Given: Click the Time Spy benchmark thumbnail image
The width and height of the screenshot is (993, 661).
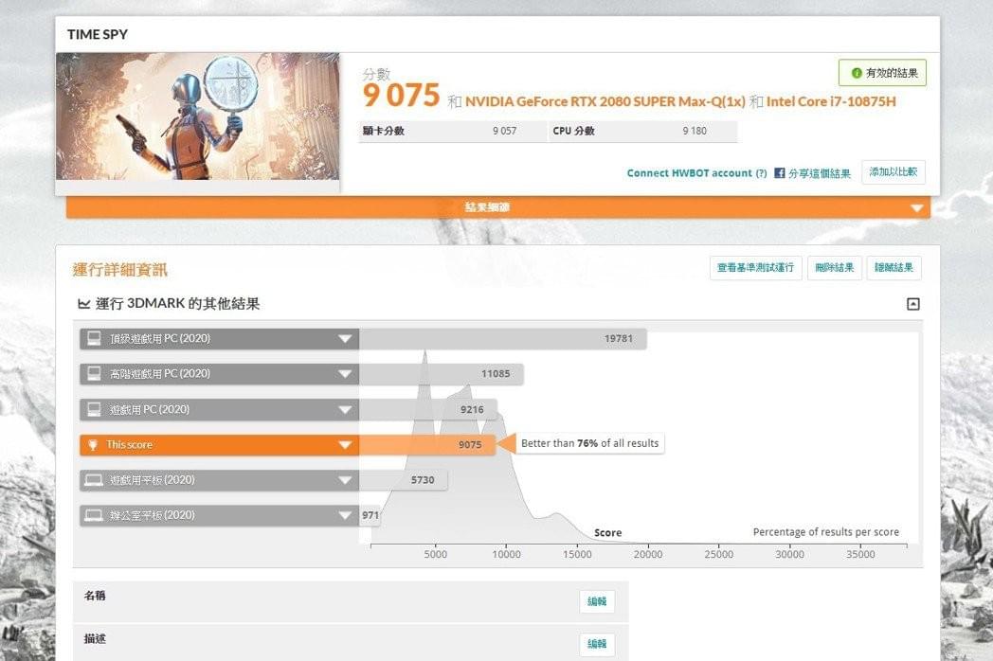Looking at the screenshot, I should coord(198,116).
